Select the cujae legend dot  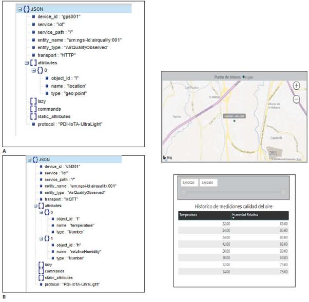(243, 76)
